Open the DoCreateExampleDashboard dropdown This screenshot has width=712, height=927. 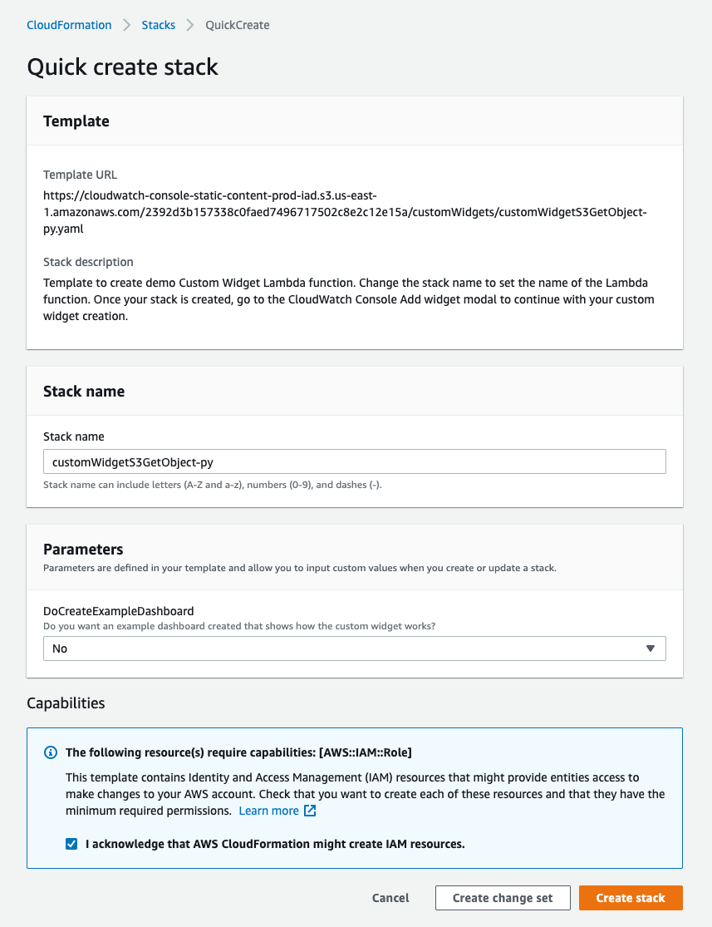pos(354,648)
